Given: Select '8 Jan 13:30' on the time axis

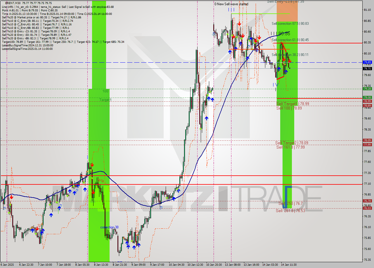Looking at the screenshot, I should [x=101, y=265].
